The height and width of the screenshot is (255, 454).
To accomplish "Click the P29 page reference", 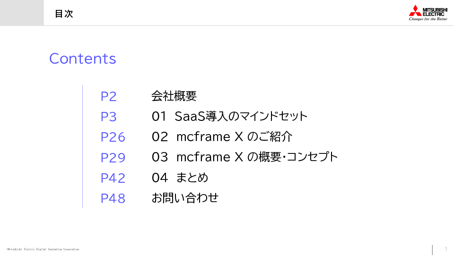I will pyautogui.click(x=113, y=157).
